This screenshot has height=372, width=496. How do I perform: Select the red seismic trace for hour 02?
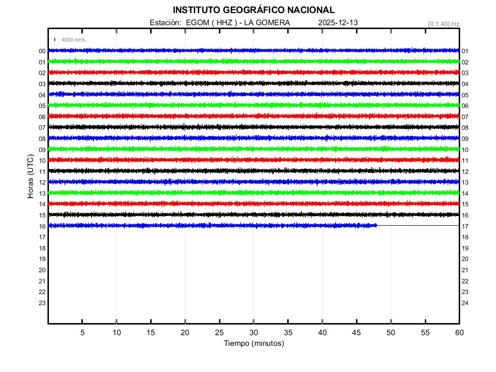click(x=253, y=72)
